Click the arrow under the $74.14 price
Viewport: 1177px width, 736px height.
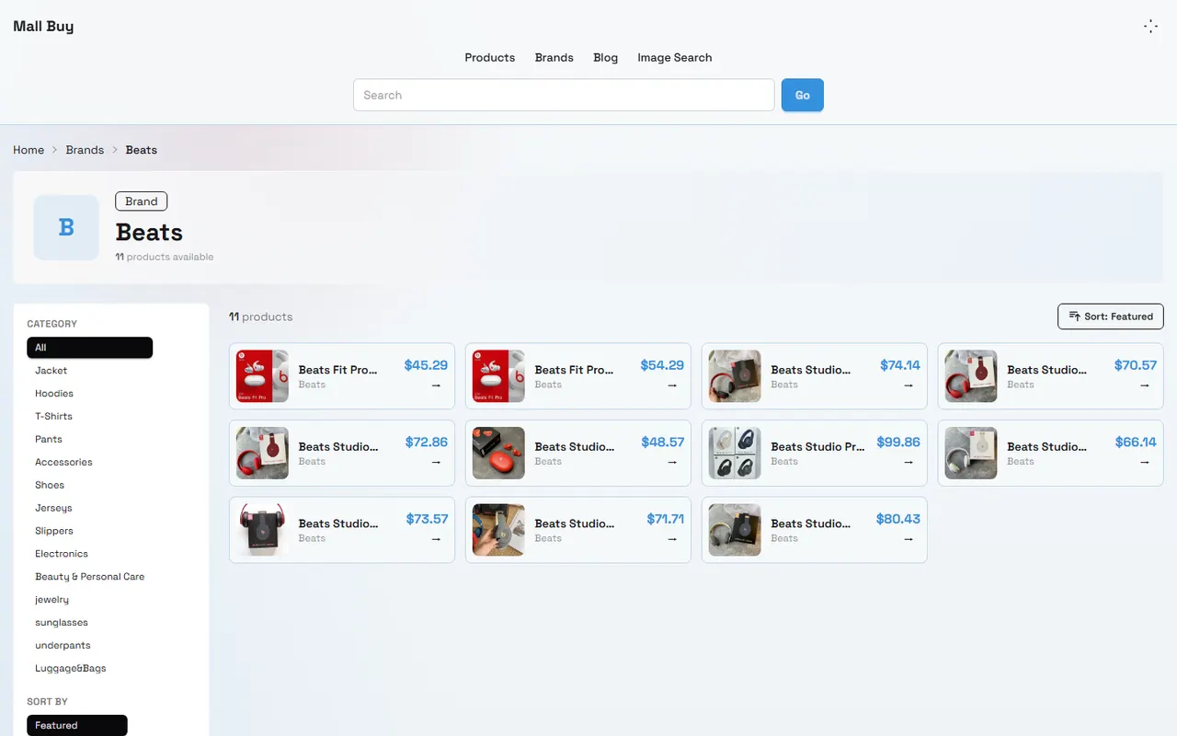(x=908, y=385)
